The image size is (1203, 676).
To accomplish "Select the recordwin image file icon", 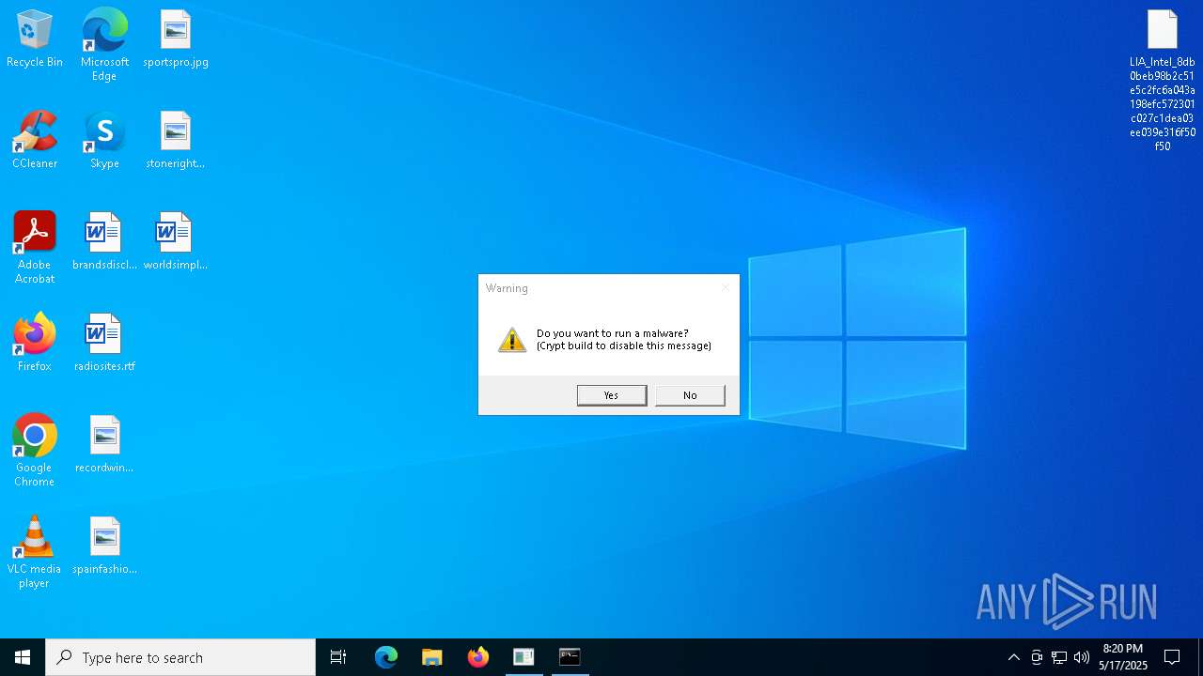I will (x=104, y=444).
